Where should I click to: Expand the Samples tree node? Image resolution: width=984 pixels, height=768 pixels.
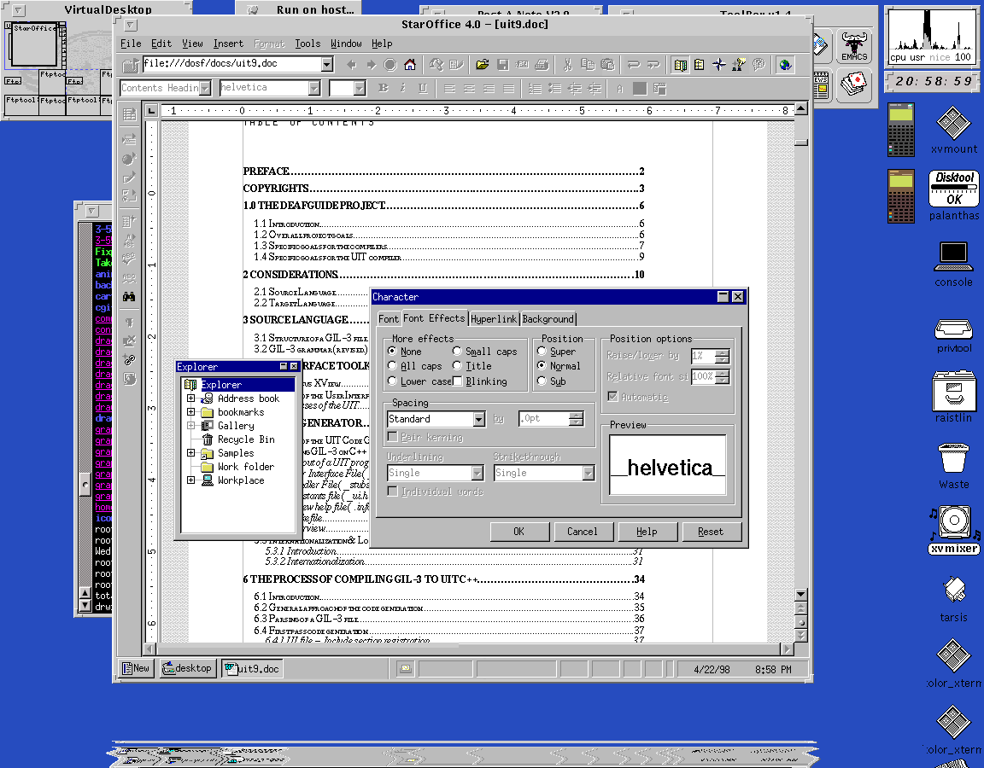[190, 452]
